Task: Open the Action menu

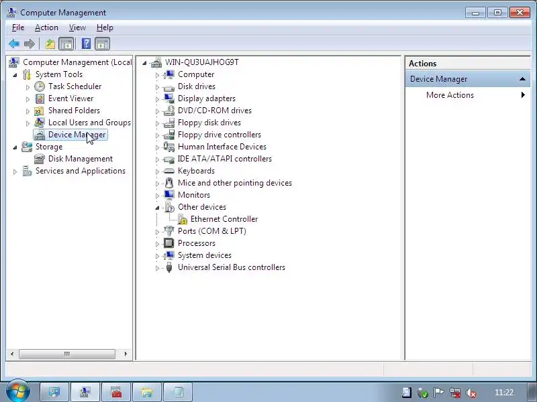Action: pyautogui.click(x=46, y=27)
